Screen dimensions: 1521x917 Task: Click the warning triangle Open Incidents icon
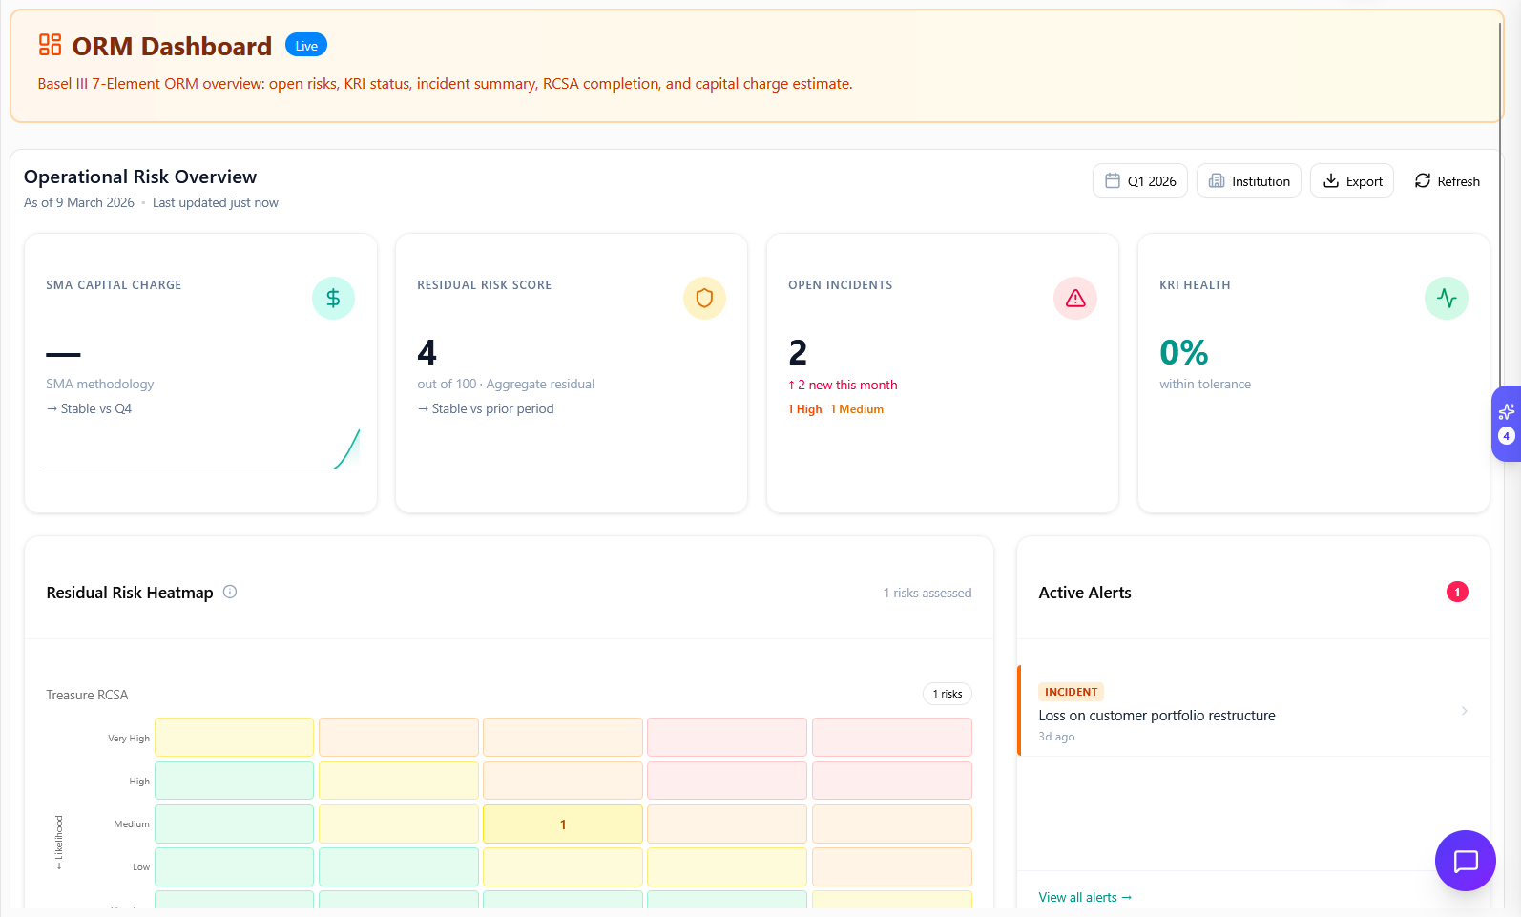[x=1075, y=299]
